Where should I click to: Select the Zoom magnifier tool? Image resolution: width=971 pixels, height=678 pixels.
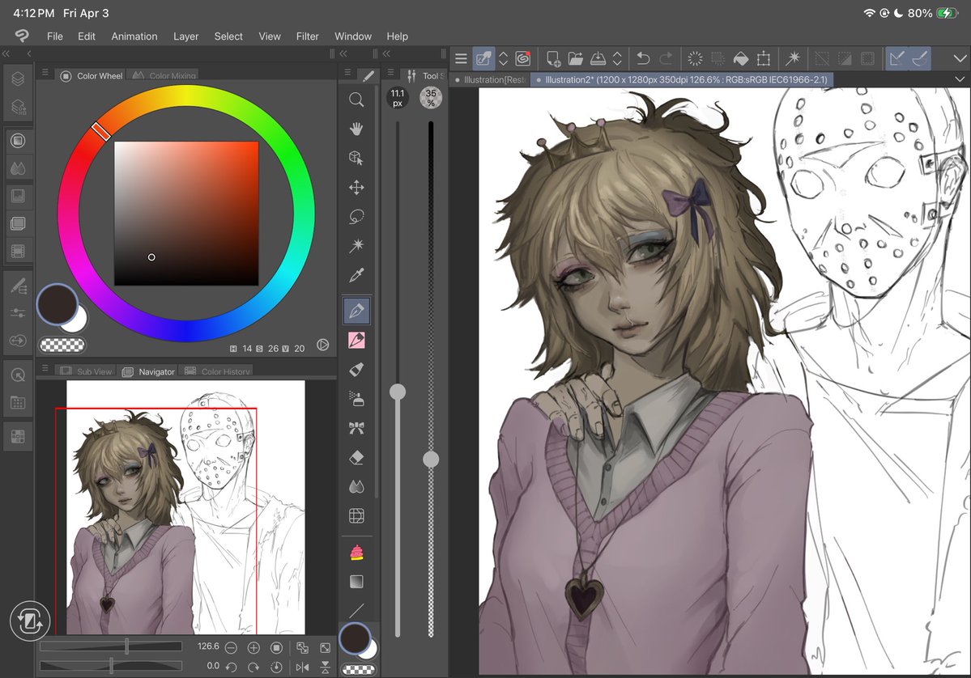tap(356, 100)
